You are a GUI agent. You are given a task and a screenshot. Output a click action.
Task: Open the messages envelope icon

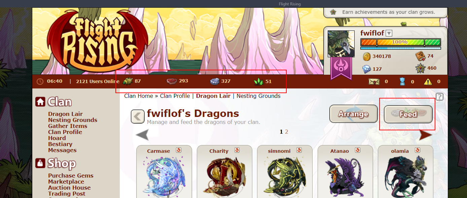tap(374, 81)
